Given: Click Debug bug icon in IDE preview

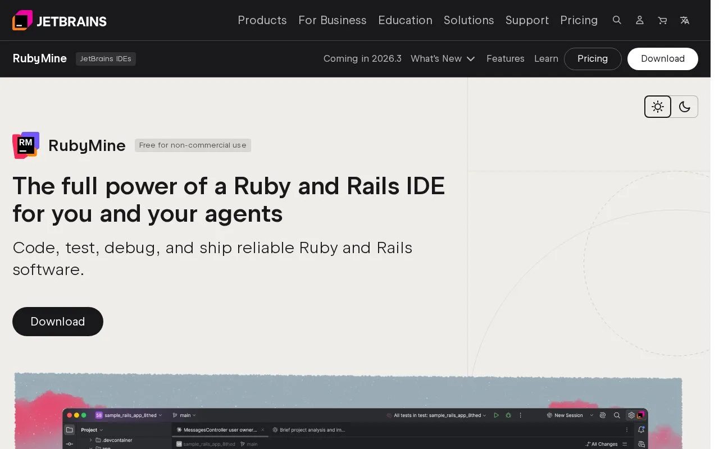Looking at the screenshot, I should pyautogui.click(x=508, y=415).
